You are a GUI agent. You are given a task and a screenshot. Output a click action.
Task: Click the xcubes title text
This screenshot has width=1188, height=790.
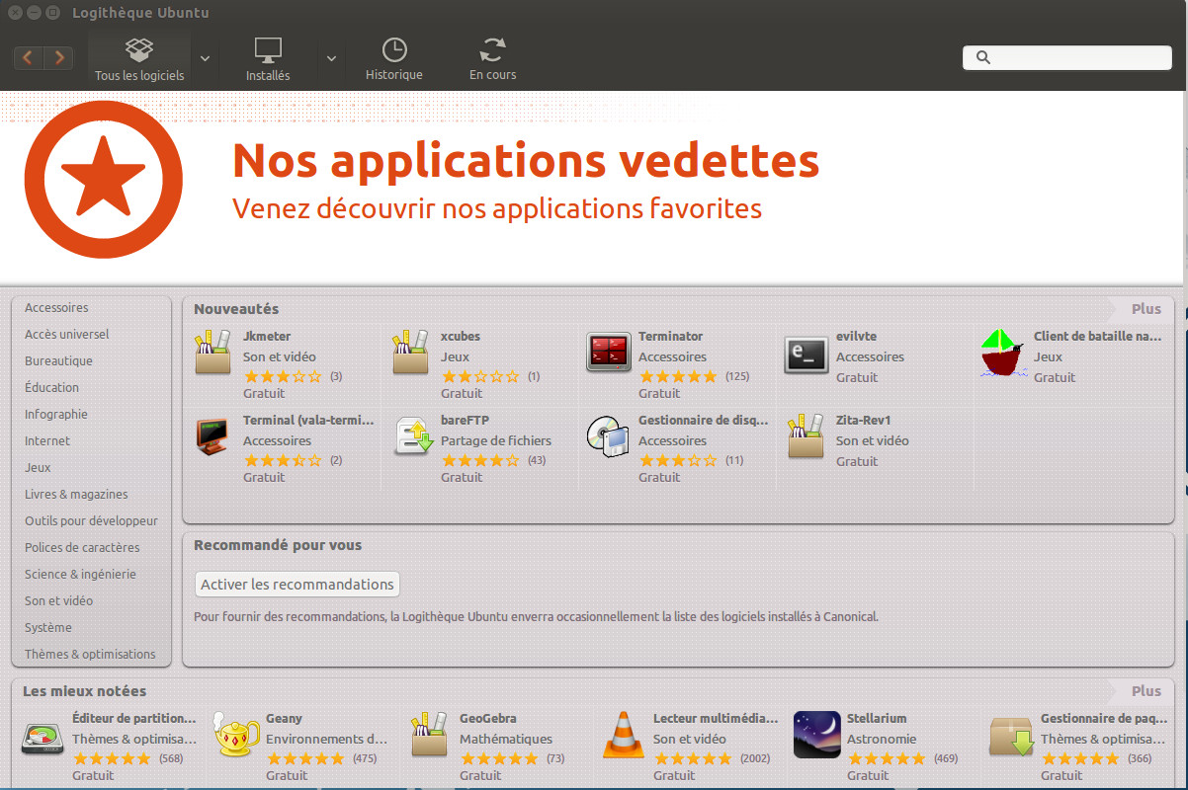point(461,337)
